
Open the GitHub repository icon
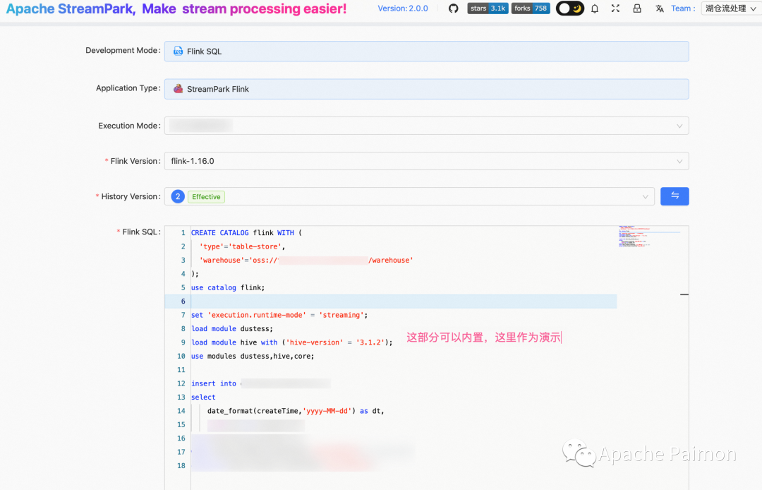tap(453, 8)
